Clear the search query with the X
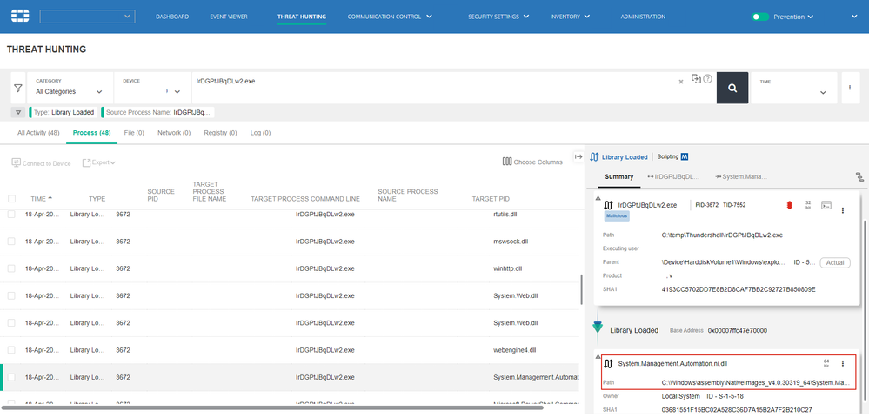869x417 pixels. (681, 82)
